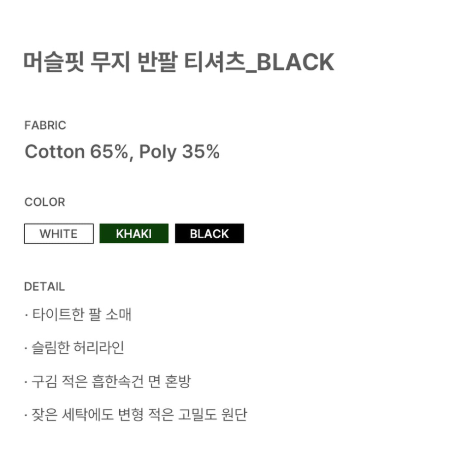Click the DETAIL section label
The height and width of the screenshot is (459, 473).
coord(44,287)
